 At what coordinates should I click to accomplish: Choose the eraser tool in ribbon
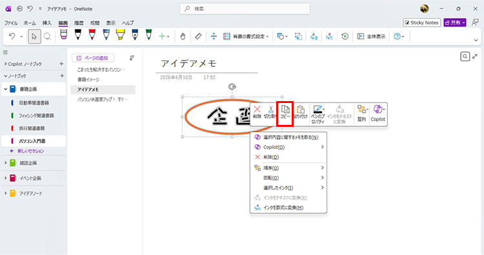click(x=198, y=36)
